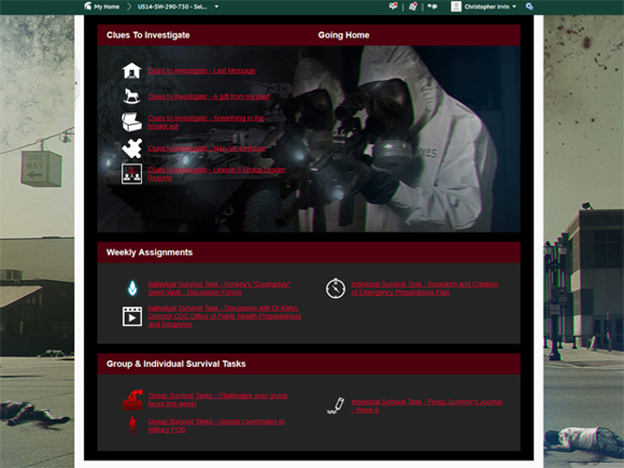The image size is (624, 468).
Task: Click the puzzle piece icon
Action: coord(131,148)
